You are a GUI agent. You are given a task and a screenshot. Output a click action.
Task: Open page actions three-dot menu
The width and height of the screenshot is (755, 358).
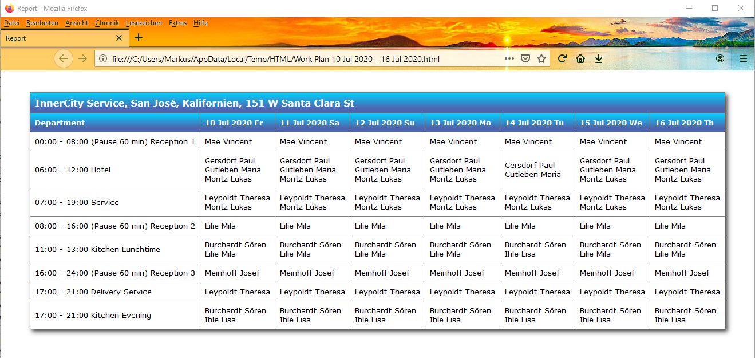509,58
